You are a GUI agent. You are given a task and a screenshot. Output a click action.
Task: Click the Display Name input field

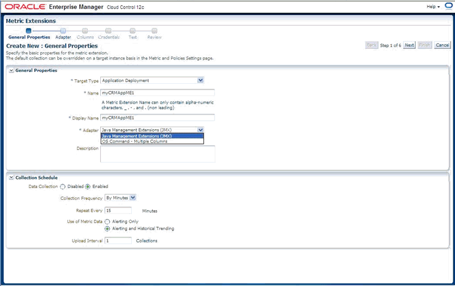(x=157, y=118)
